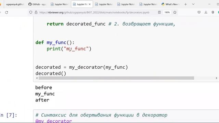Switch to the GitHub - uga tab

click(x=37, y=4)
